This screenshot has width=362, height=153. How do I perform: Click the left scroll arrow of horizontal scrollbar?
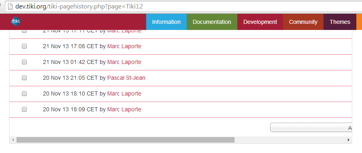[x=13, y=140]
